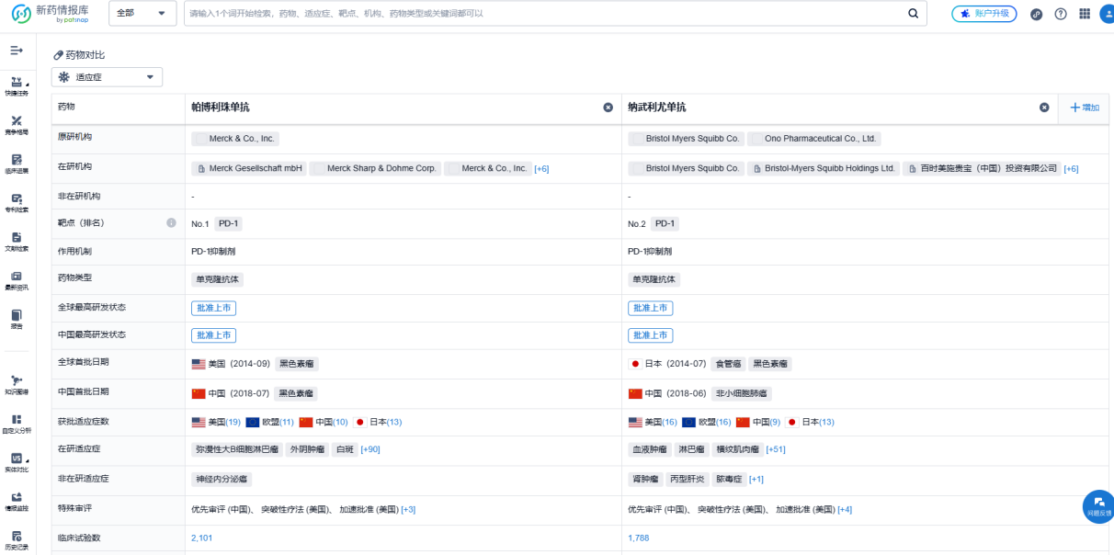Open 专利检索 sidebar icon
The width and height of the screenshot is (1114, 555).
coord(17,201)
